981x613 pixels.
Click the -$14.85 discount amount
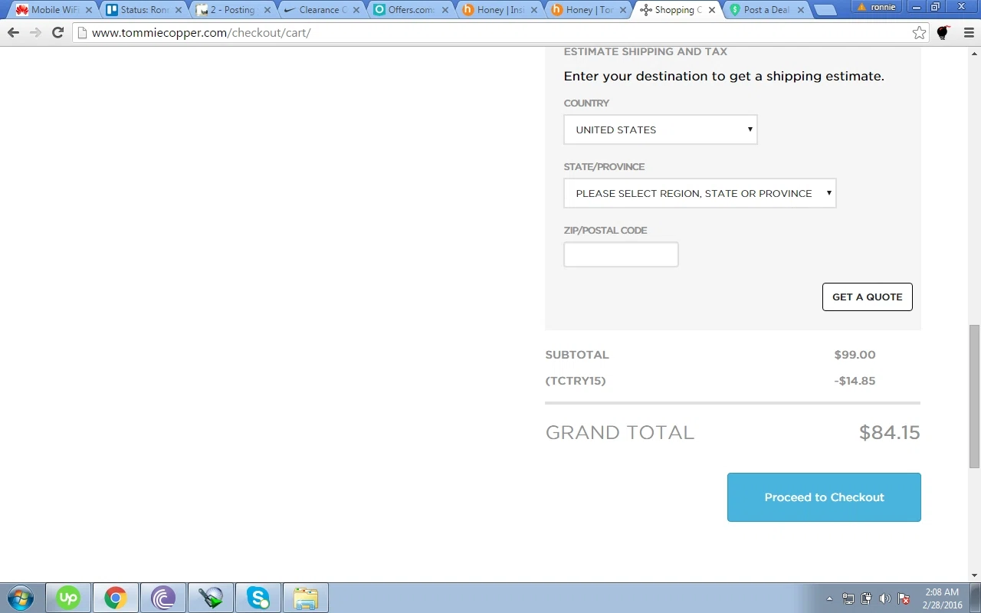pyautogui.click(x=855, y=381)
